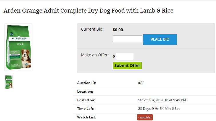Click the Current Bid label
The width and height of the screenshot is (216, 121).
coord(92,29)
